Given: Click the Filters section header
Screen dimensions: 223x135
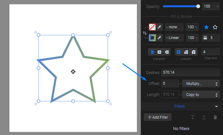Looking at the screenshot, I should click(x=181, y=106).
